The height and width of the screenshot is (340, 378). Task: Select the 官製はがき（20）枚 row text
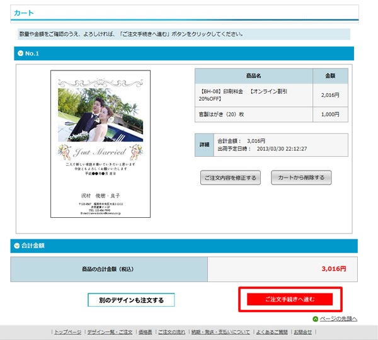pyautogui.click(x=221, y=114)
